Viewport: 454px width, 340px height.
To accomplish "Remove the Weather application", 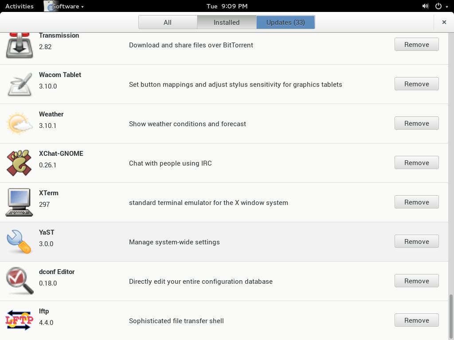I will (x=417, y=123).
